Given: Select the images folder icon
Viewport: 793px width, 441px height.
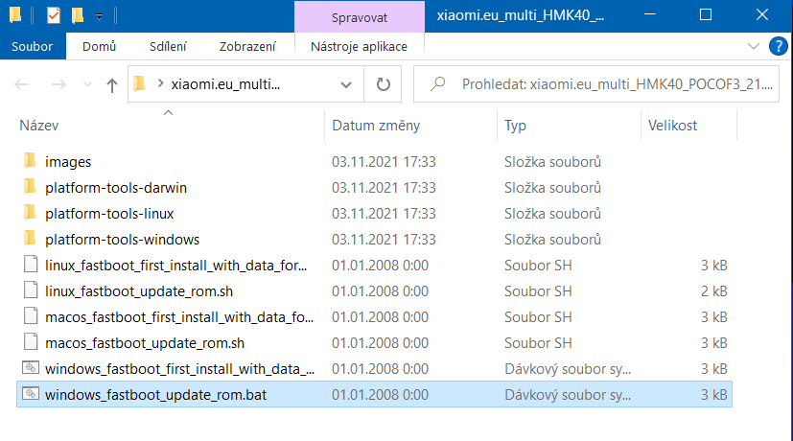Looking at the screenshot, I should click(x=30, y=161).
